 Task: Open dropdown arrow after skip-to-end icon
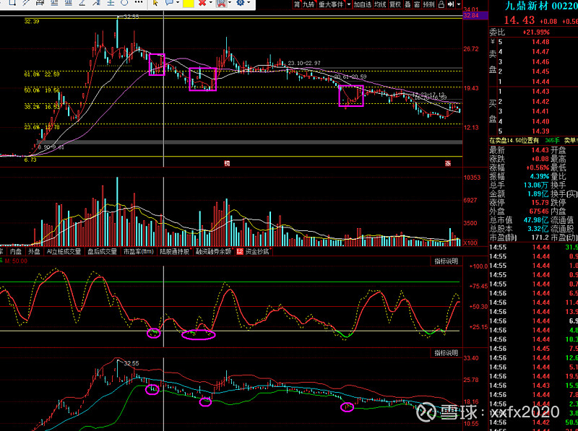459,4
